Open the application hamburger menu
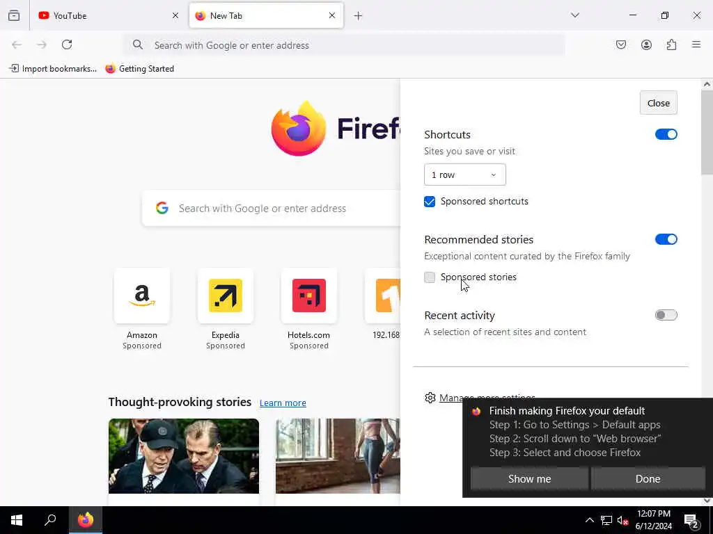713x534 pixels. click(x=696, y=44)
